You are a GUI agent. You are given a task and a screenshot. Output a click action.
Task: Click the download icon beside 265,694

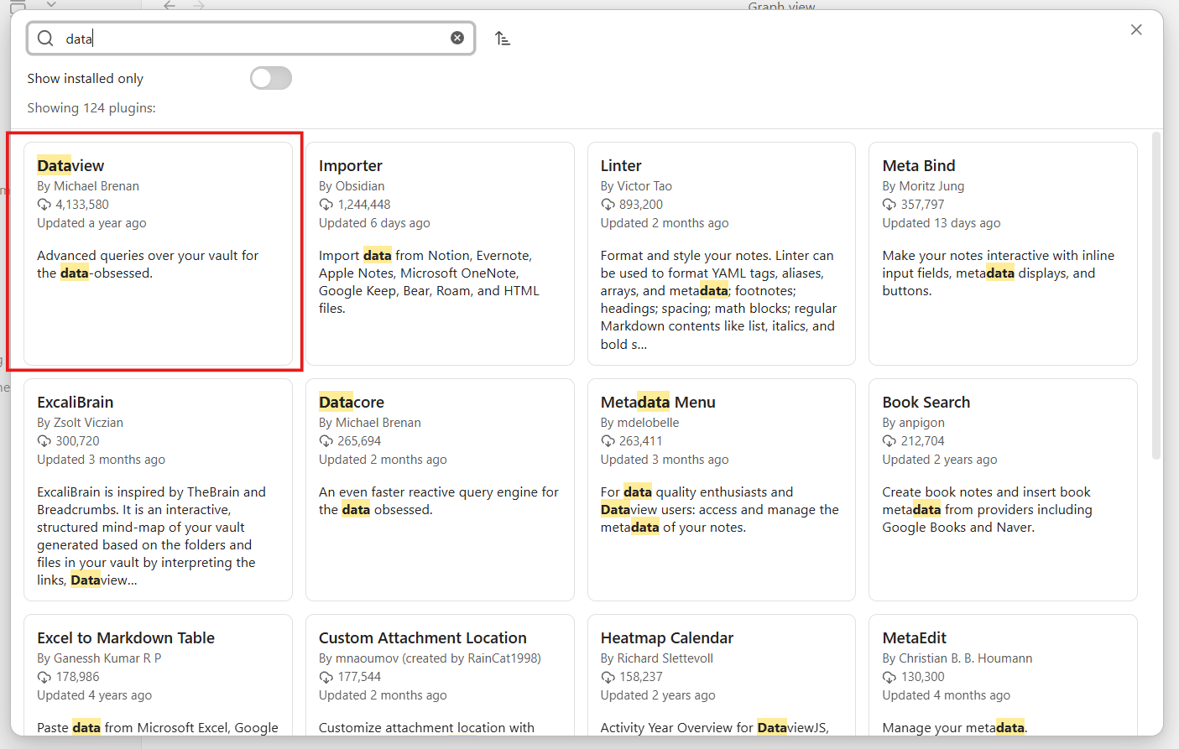click(x=326, y=441)
